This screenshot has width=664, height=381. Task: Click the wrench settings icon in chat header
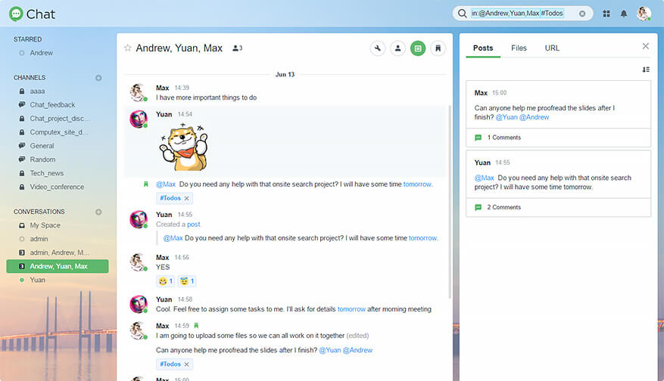coord(378,48)
